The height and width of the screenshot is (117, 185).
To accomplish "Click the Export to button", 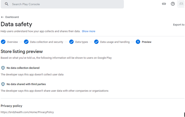I will (179, 25).
